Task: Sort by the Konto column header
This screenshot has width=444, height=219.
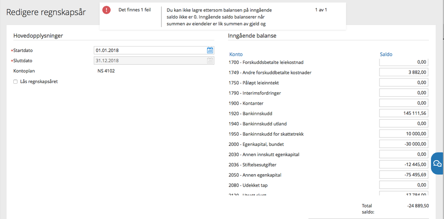Action: coord(236,54)
